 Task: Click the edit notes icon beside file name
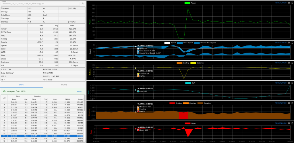[x=83, y=3]
